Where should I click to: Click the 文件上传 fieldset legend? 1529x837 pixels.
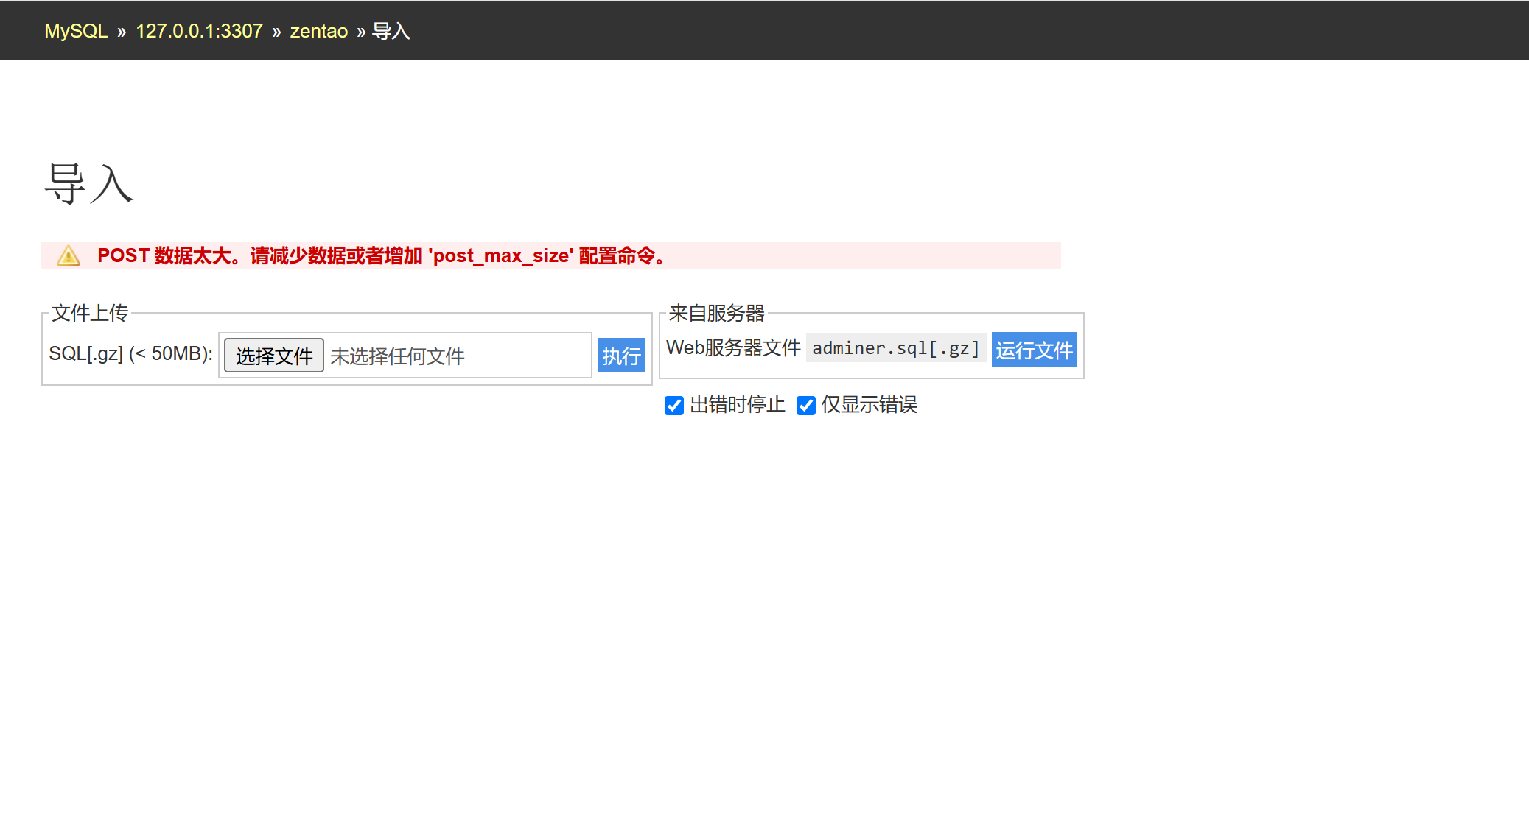tap(90, 313)
